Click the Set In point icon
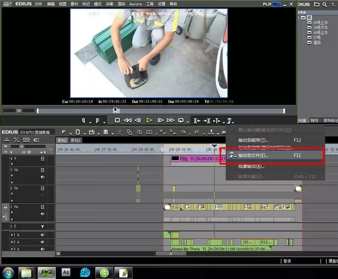Viewport: 338px width, 279px height. pyautogui.click(x=83, y=121)
